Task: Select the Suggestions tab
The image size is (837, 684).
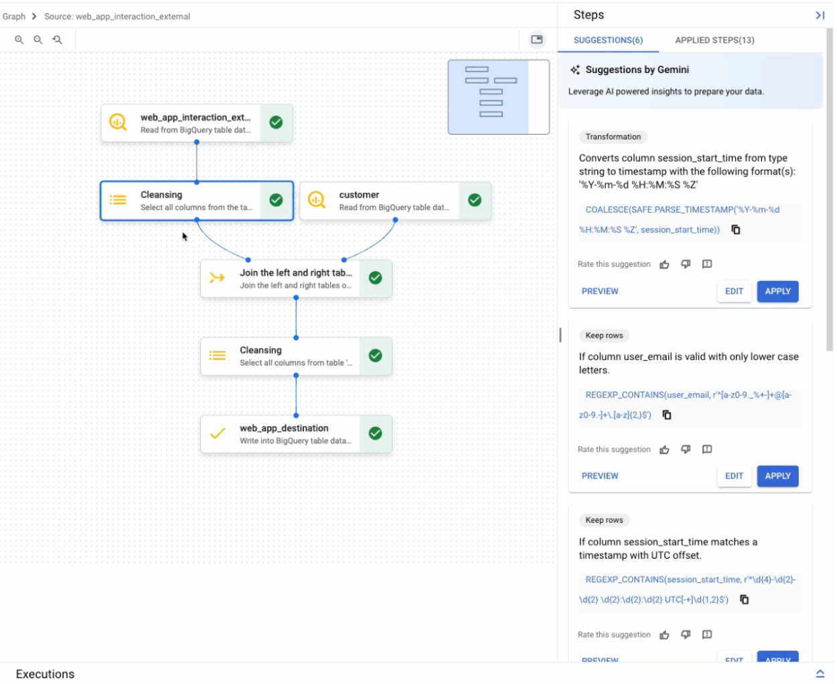Action: pos(607,40)
